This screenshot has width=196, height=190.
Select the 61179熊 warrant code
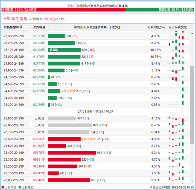[x=39, y=57]
